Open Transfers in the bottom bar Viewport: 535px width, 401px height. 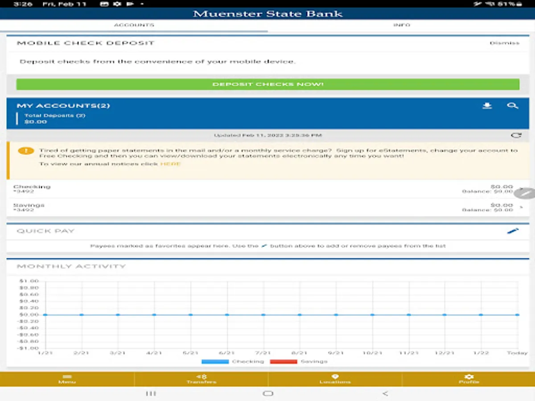(x=201, y=379)
